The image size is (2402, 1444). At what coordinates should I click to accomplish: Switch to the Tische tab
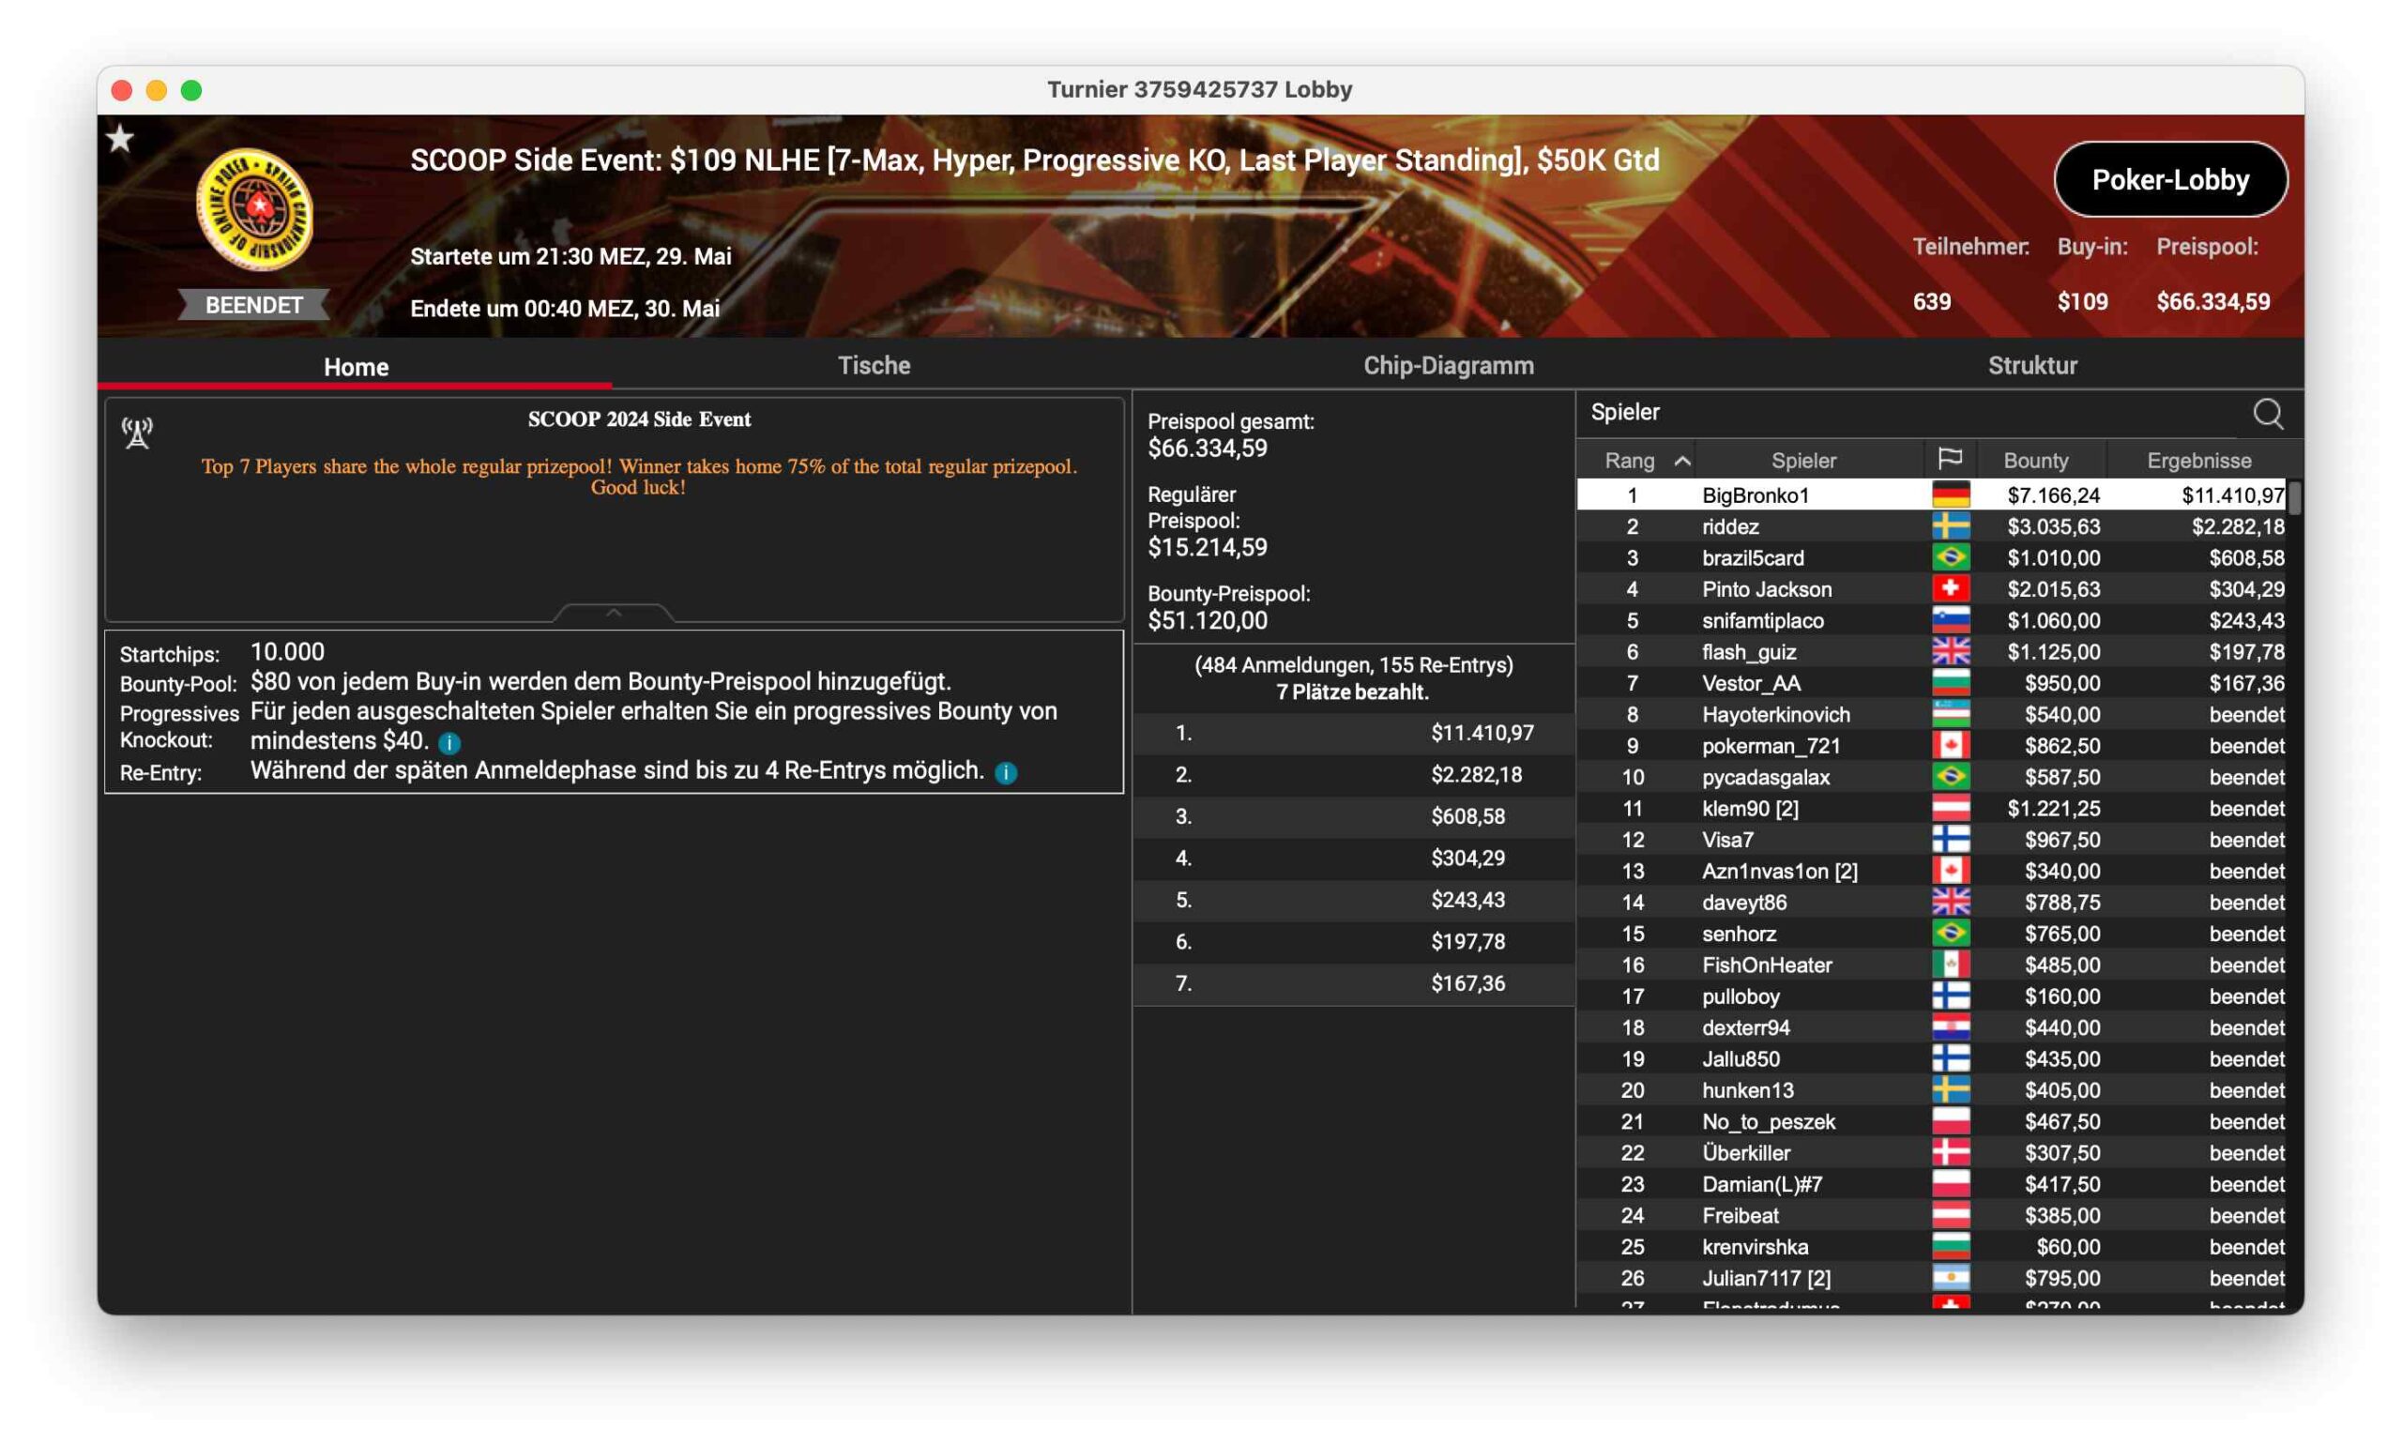pos(873,366)
